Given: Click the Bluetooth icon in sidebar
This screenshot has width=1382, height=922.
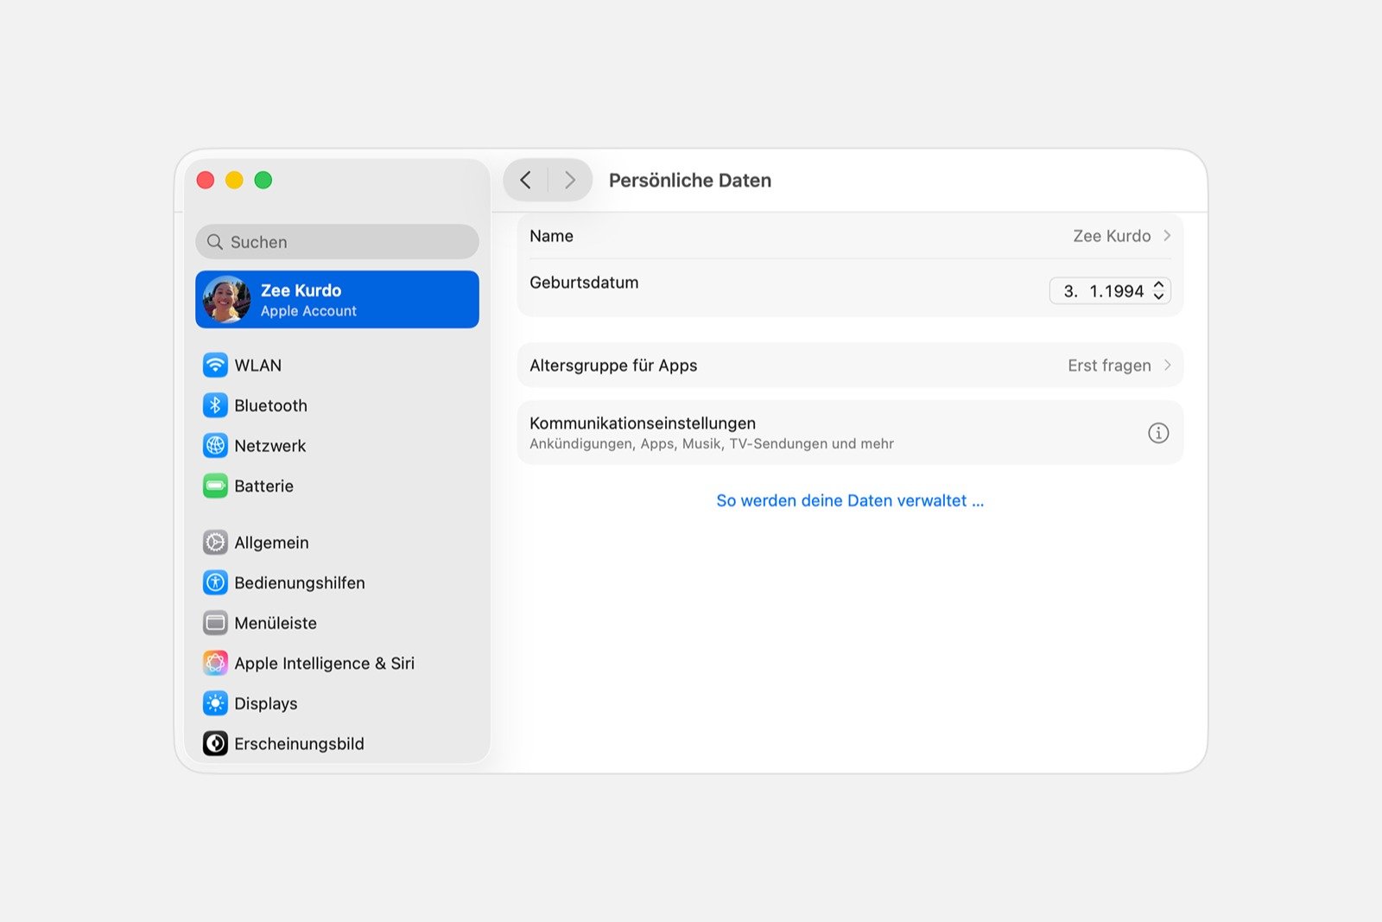Looking at the screenshot, I should [215, 405].
